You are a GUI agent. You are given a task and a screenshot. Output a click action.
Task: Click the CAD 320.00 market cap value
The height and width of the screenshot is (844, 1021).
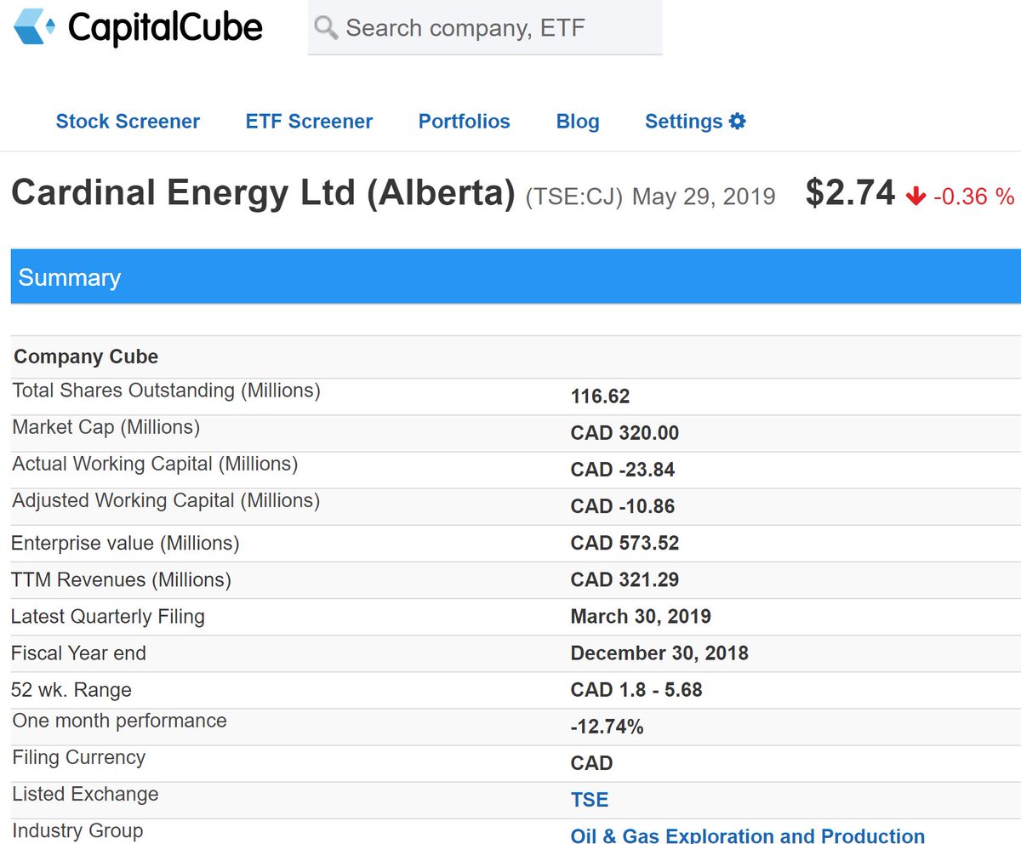tap(625, 433)
